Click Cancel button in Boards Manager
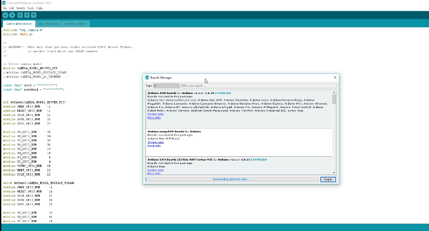This screenshot has height=231, width=429. click(x=328, y=179)
